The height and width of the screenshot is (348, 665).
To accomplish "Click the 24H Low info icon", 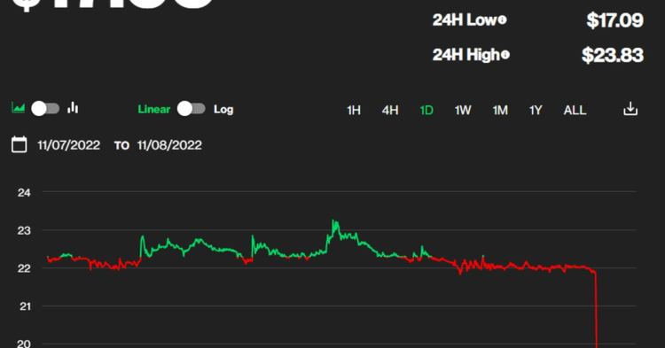I will click(x=502, y=19).
